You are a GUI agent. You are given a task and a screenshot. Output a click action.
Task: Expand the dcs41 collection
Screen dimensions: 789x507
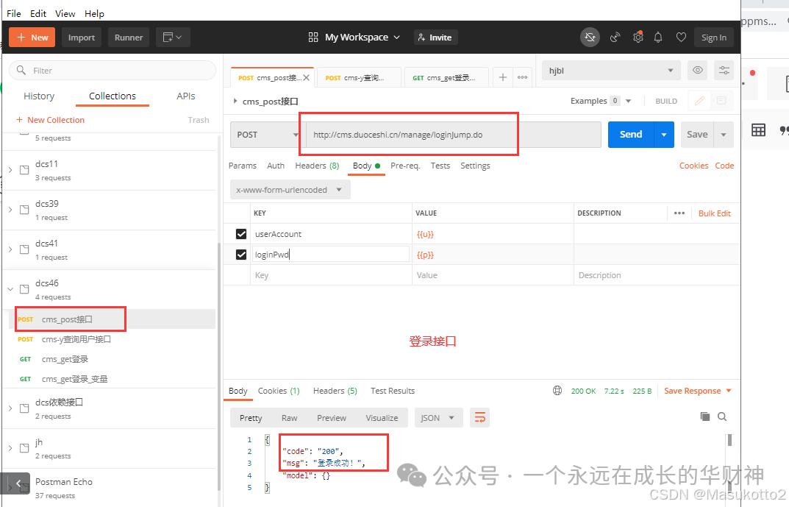pos(10,249)
